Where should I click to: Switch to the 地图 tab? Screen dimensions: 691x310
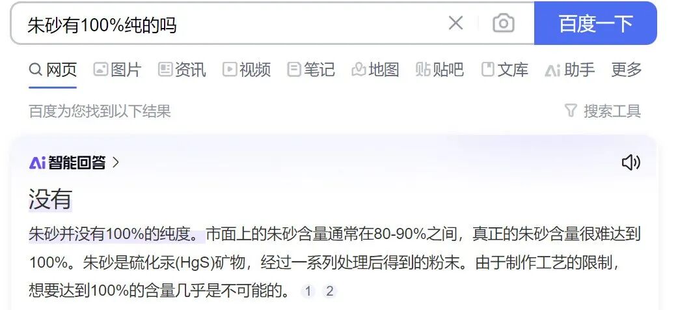(375, 70)
